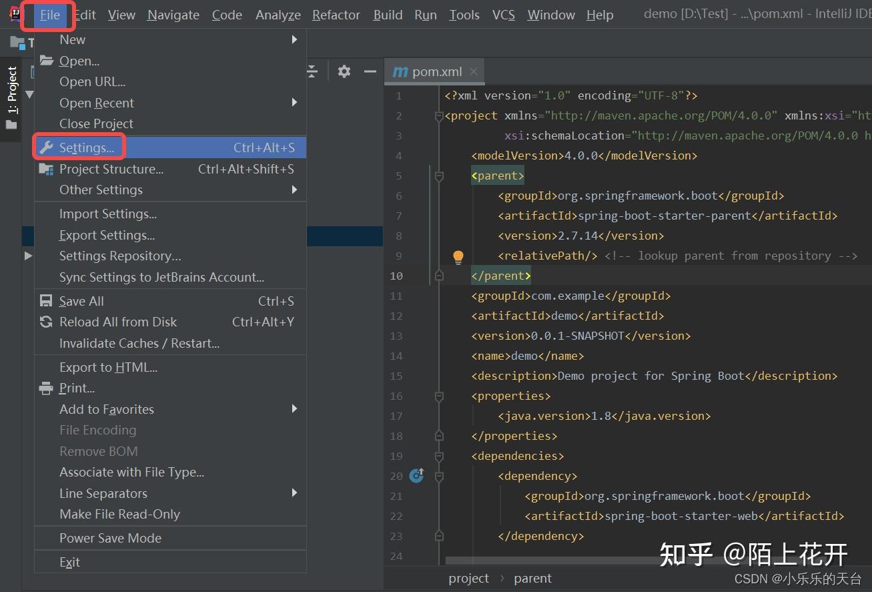Choose Open... from File menu

coord(170,61)
